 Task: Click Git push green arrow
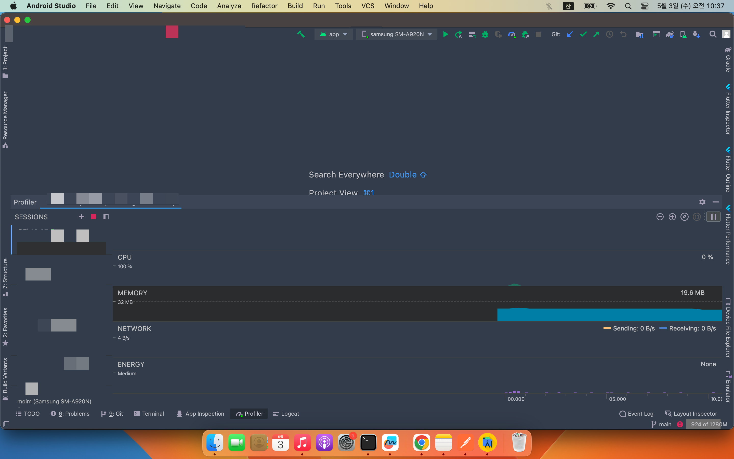pyautogui.click(x=596, y=34)
